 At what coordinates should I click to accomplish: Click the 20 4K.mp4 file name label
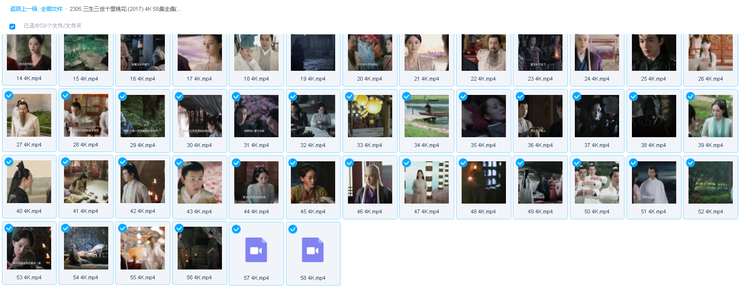370,79
